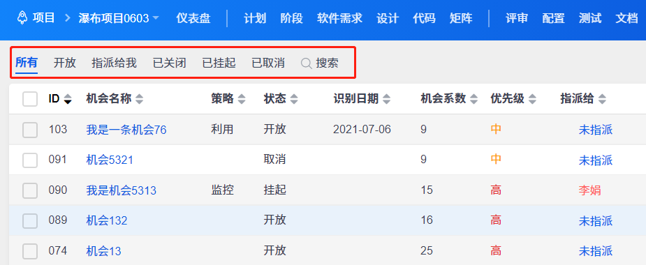
Task: Click 未指派 in row 089
Action: point(596,221)
